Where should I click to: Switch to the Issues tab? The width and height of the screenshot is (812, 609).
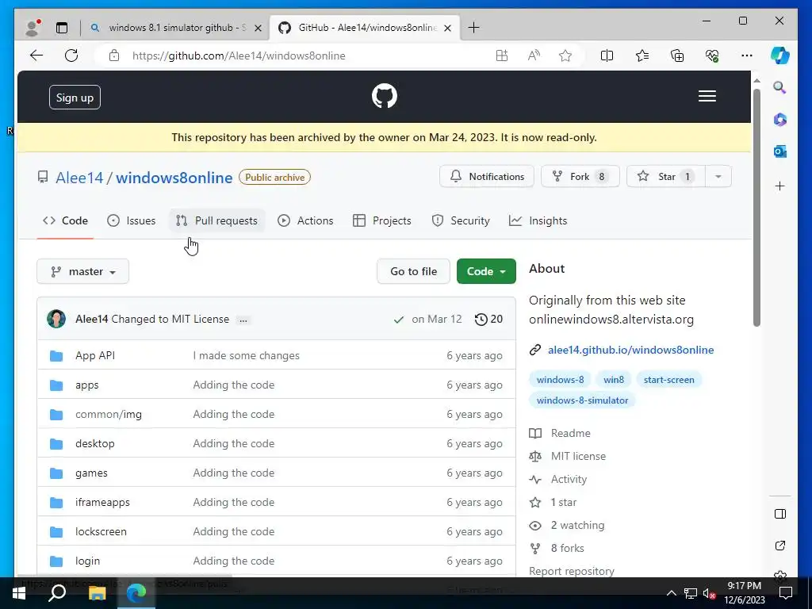click(x=131, y=220)
